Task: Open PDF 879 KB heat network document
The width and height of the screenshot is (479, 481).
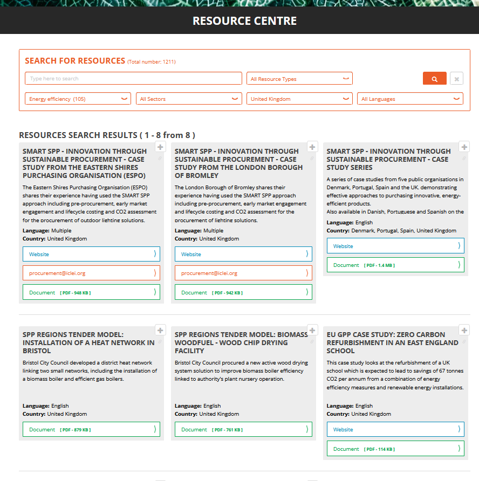Action: 92,429
